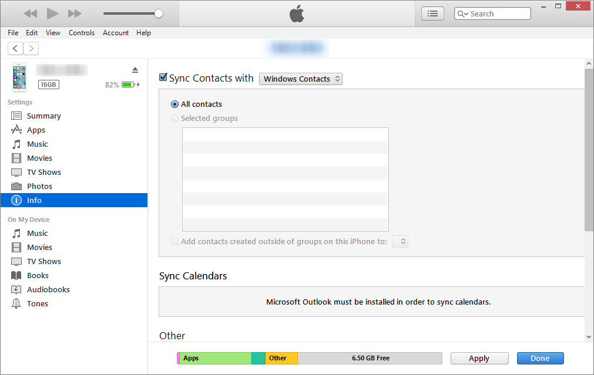This screenshot has width=594, height=375.
Task: Toggle Add contacts created outside of groups checkbox
Action: pos(174,241)
